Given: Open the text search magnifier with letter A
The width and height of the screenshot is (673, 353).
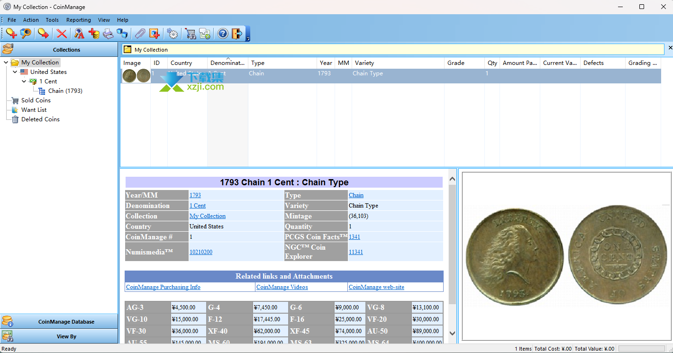Looking at the screenshot, I should (79, 33).
